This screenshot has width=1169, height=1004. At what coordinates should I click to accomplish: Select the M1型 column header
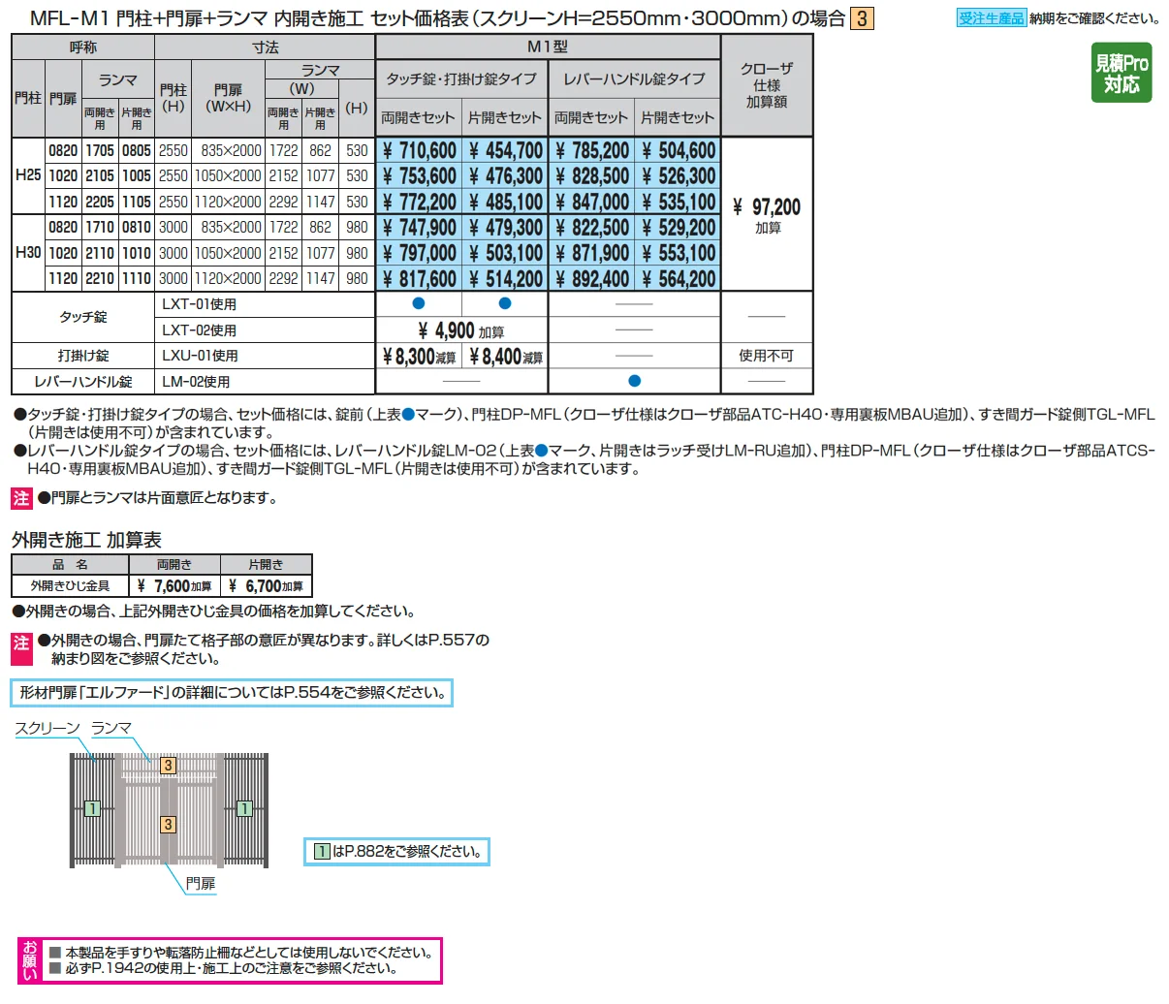click(x=548, y=47)
